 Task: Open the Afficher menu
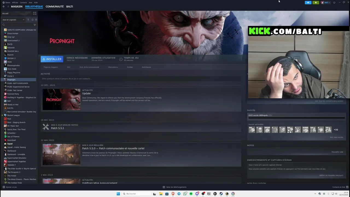point(15,2)
